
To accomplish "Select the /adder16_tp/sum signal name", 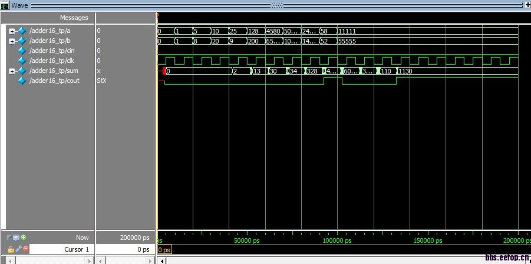I will click(x=54, y=71).
